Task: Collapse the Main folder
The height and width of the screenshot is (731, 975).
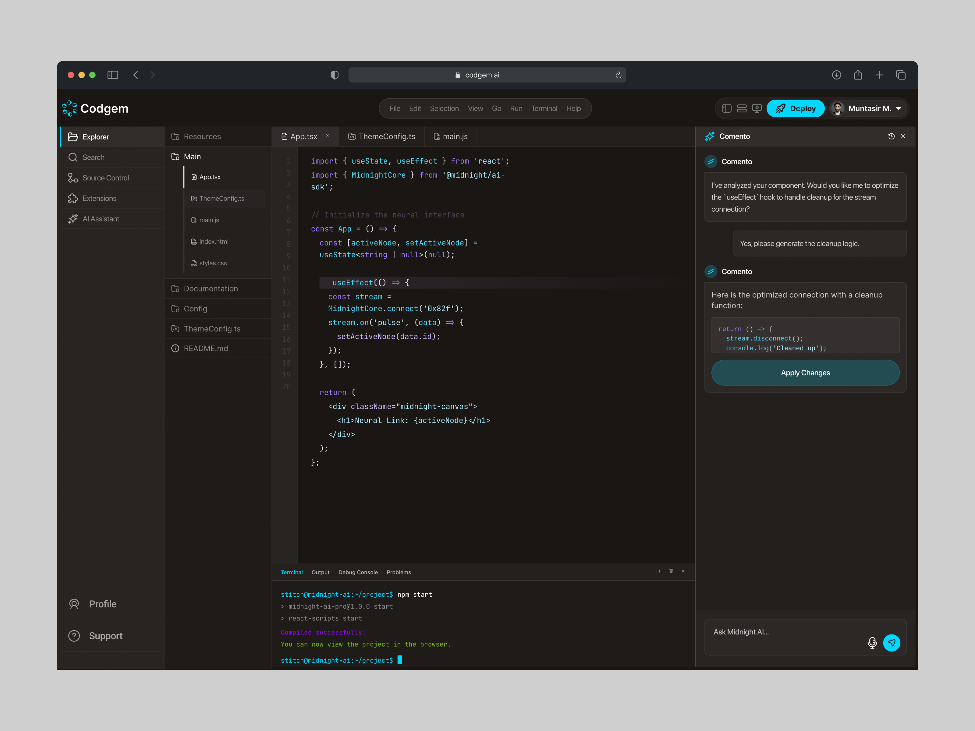Action: [x=218, y=157]
